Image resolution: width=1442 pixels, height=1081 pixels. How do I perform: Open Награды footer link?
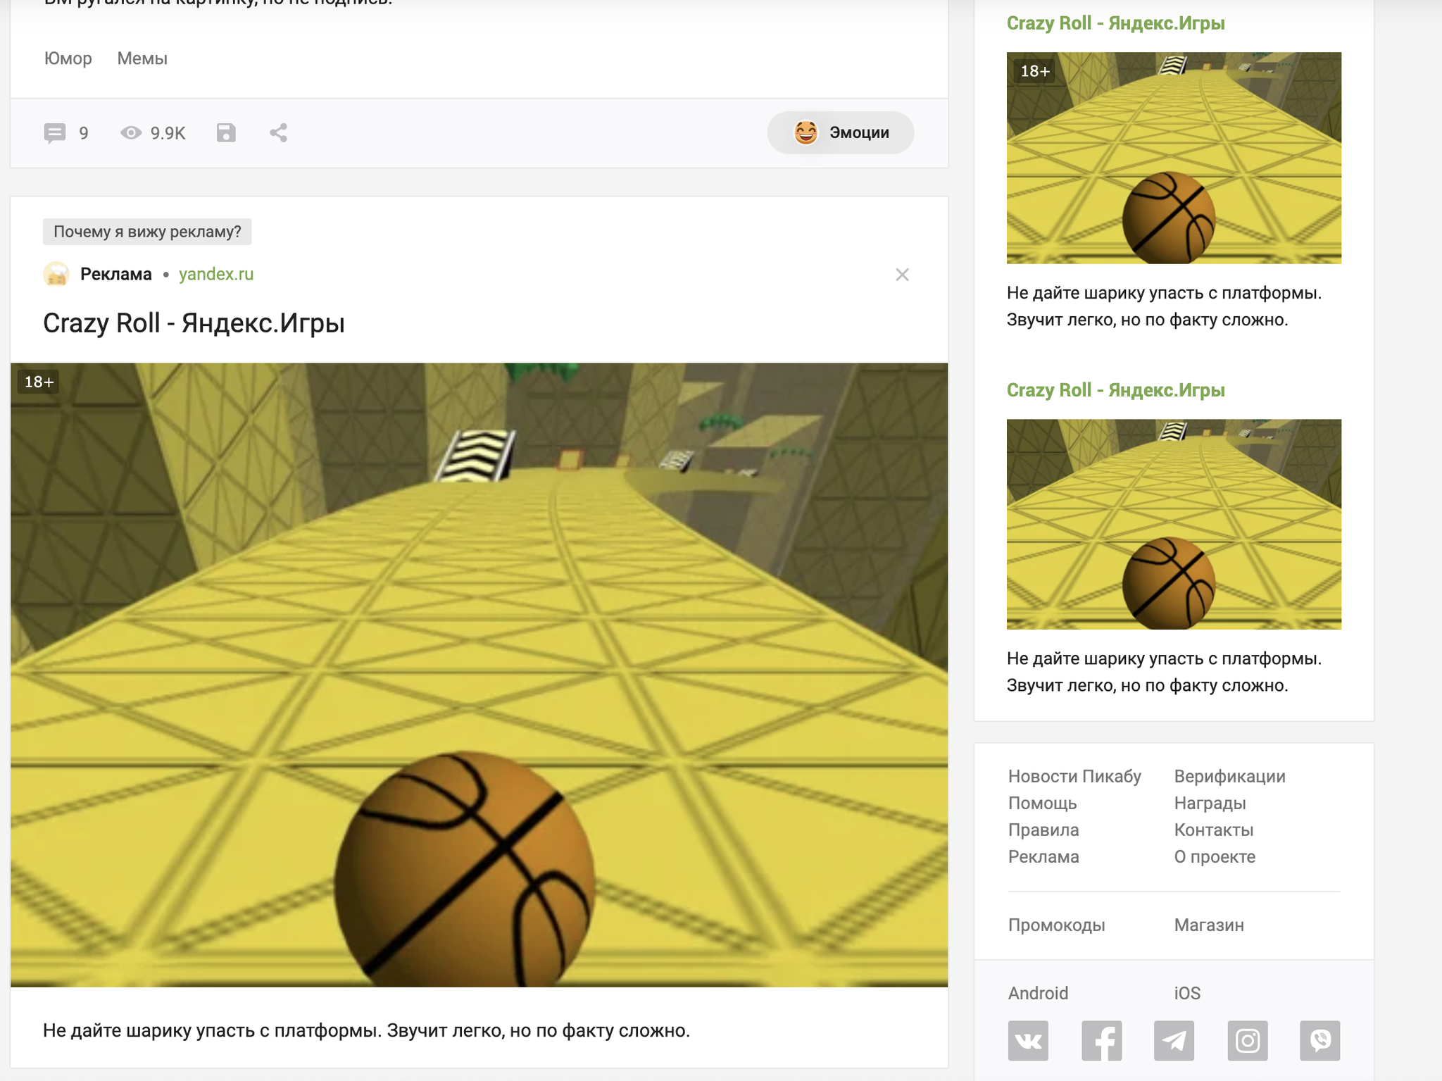point(1210,803)
